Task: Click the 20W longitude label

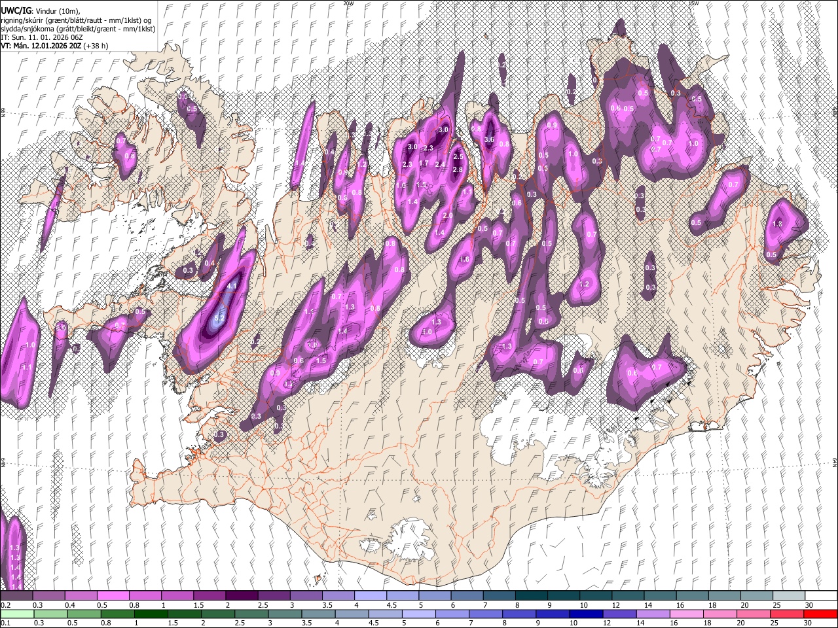Action: coord(348,3)
